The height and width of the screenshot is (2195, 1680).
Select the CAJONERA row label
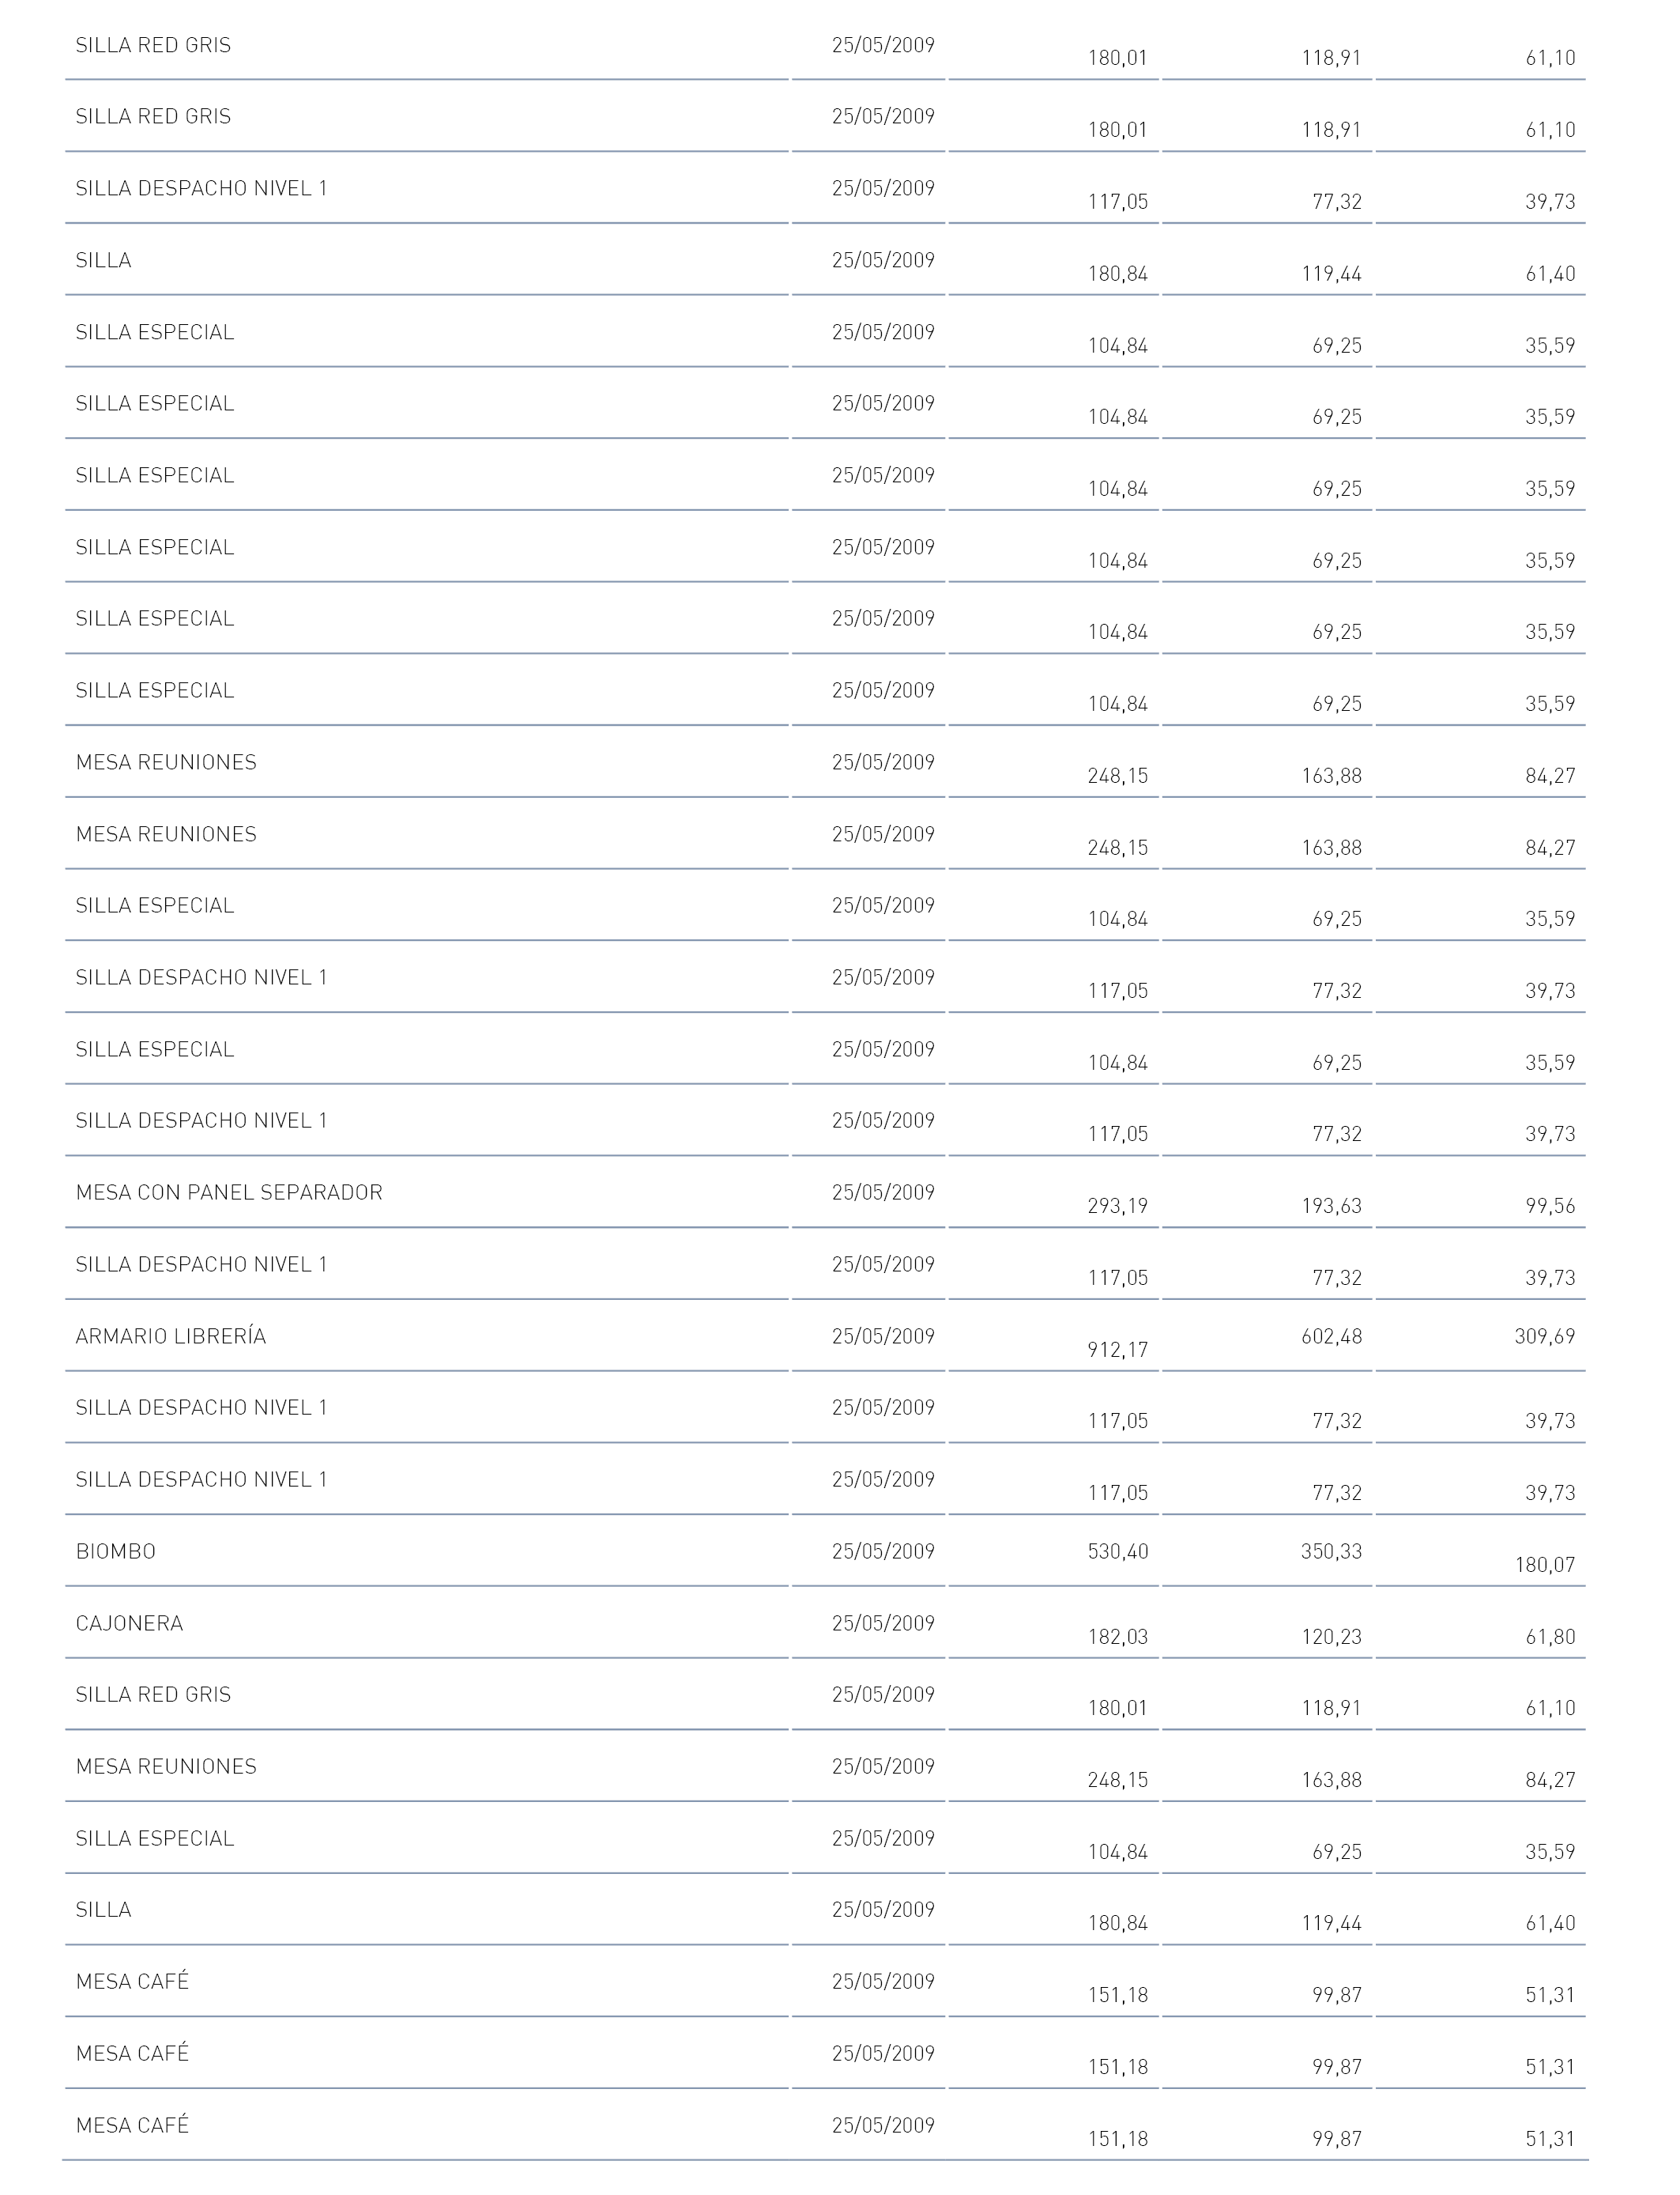[x=129, y=1623]
